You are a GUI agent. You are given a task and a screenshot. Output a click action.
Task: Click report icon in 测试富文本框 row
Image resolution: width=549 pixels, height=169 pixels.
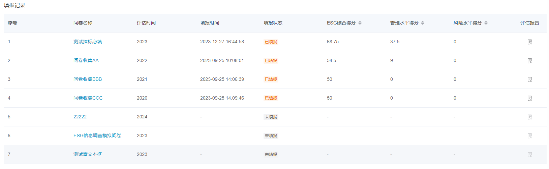click(x=529, y=155)
